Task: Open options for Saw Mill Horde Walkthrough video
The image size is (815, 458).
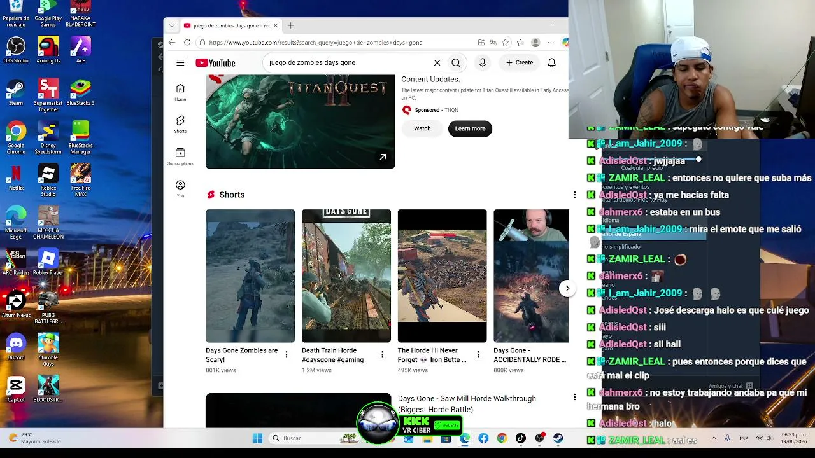Action: (x=574, y=398)
